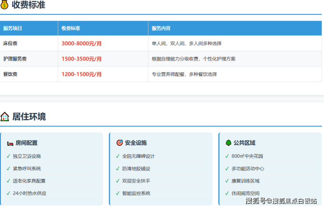Click the bed icon next to 房间配置
This screenshot has height=208, width=324.
(10, 143)
